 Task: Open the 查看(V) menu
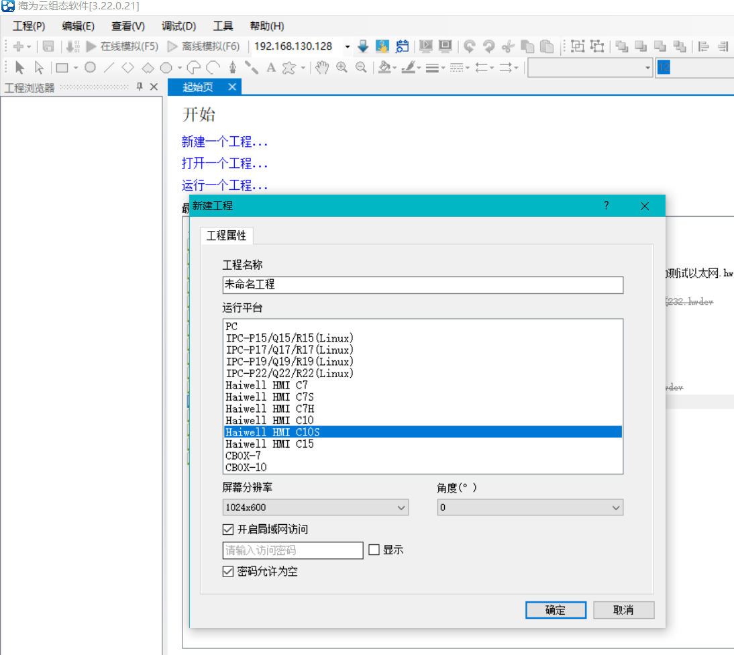coord(127,26)
